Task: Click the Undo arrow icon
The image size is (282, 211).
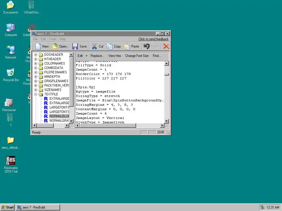Action: (147, 46)
